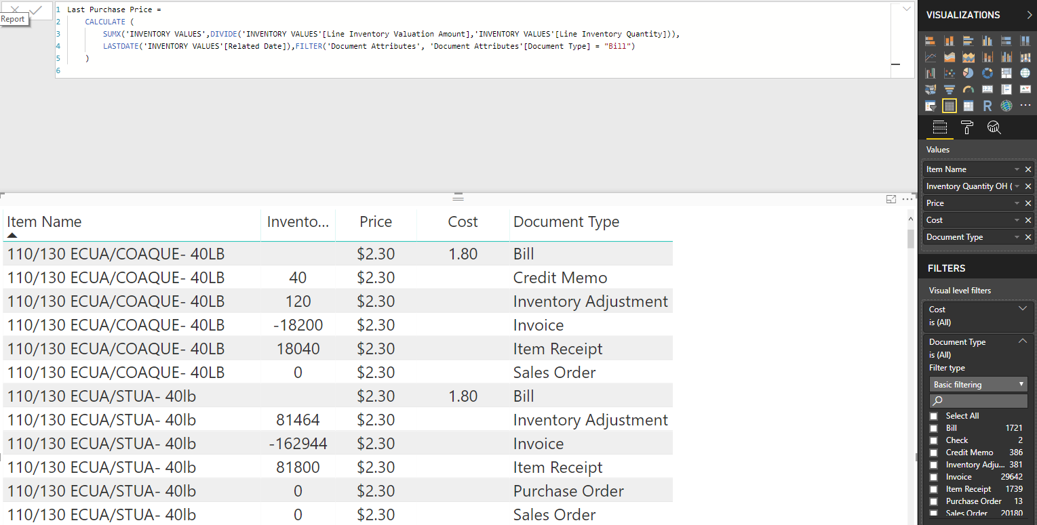The height and width of the screenshot is (525, 1037).
Task: Open the Analytics tab
Action: coord(994,127)
